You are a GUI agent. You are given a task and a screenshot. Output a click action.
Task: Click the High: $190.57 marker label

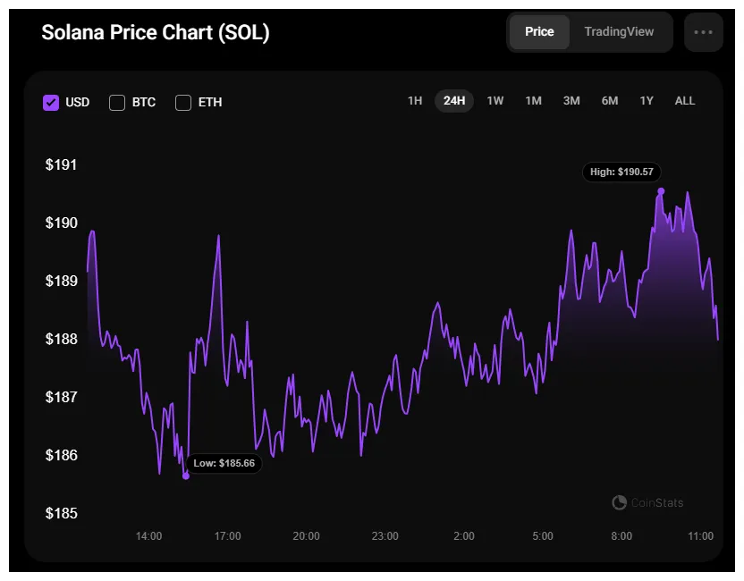click(621, 172)
